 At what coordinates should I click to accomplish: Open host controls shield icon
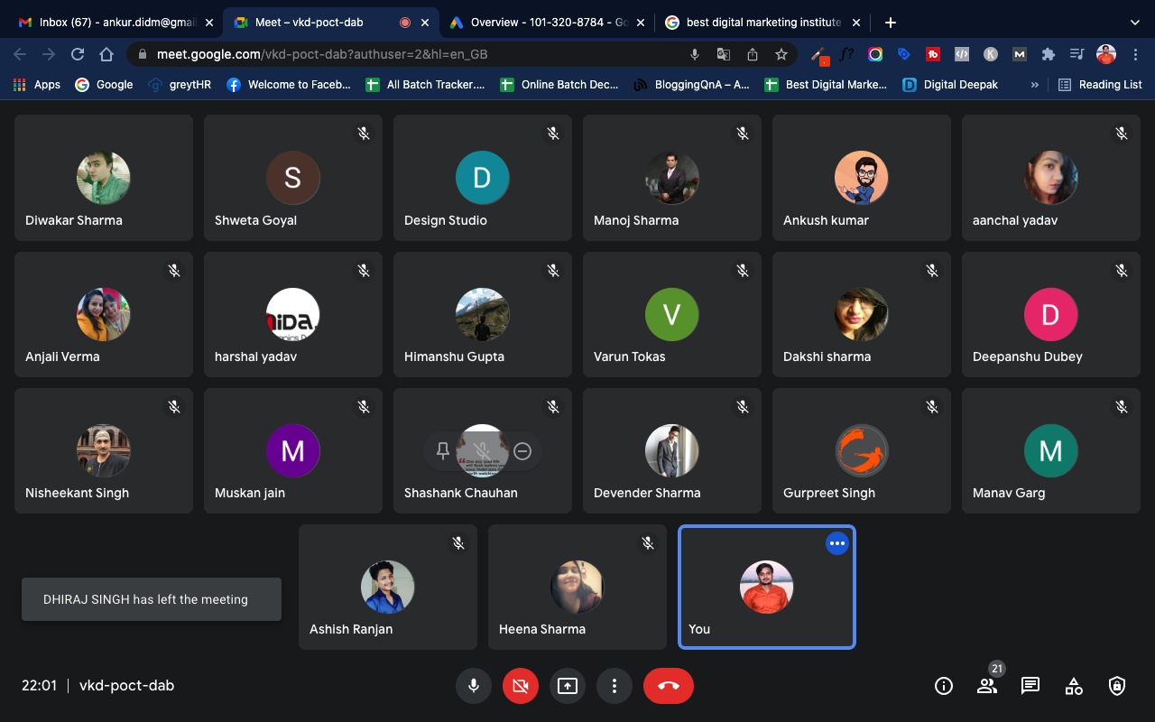click(1117, 686)
